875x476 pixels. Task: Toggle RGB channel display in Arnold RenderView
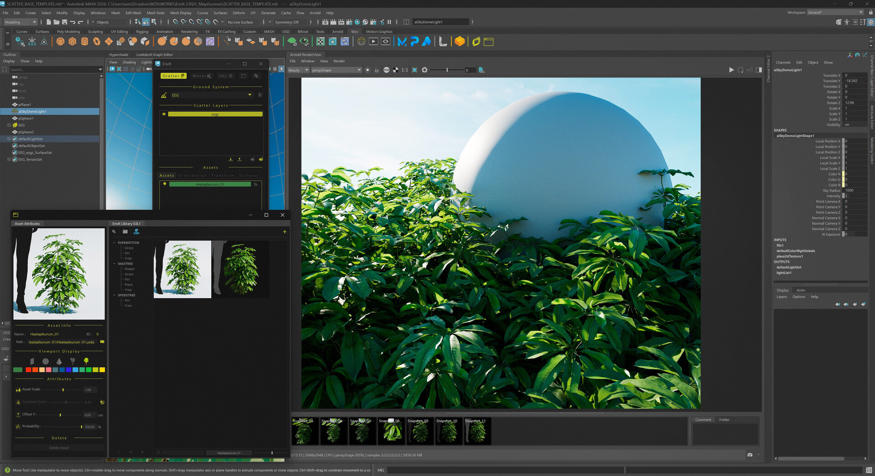tap(386, 70)
